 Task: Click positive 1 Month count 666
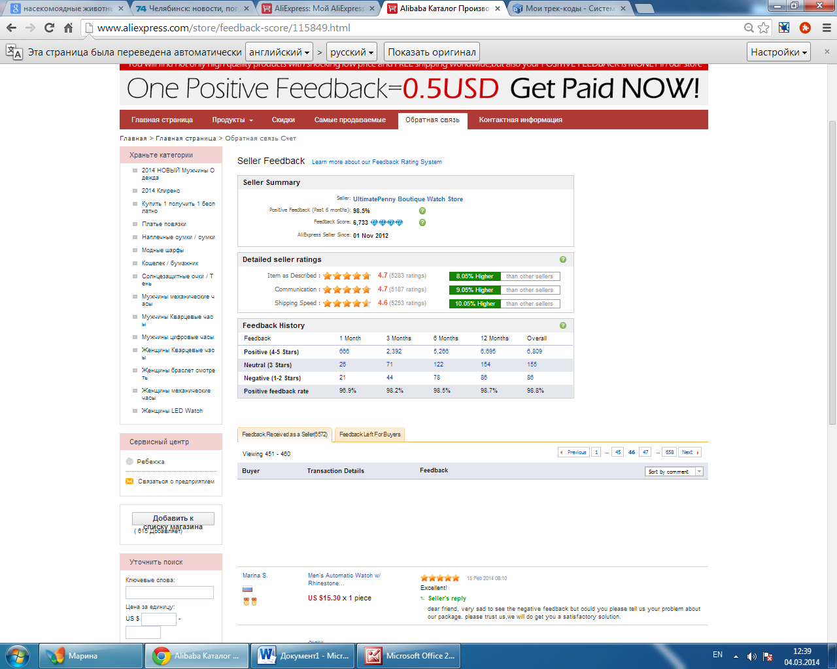[x=344, y=351]
